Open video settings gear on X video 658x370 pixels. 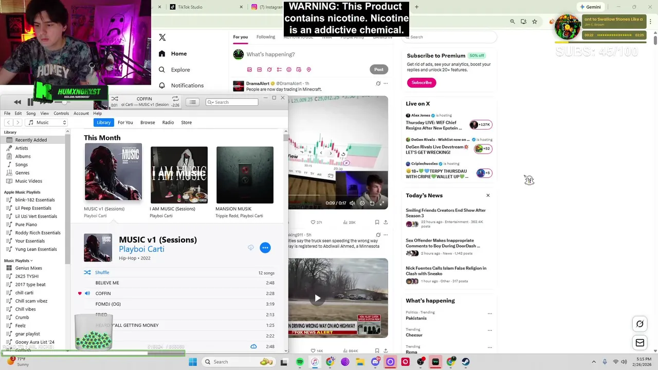pyautogui.click(x=362, y=203)
